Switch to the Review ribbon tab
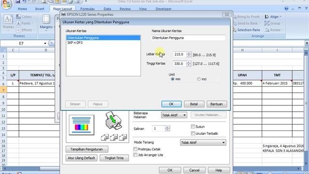 point(125,9)
